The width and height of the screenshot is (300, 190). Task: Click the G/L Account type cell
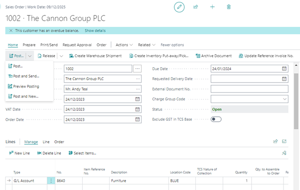pos(29,181)
